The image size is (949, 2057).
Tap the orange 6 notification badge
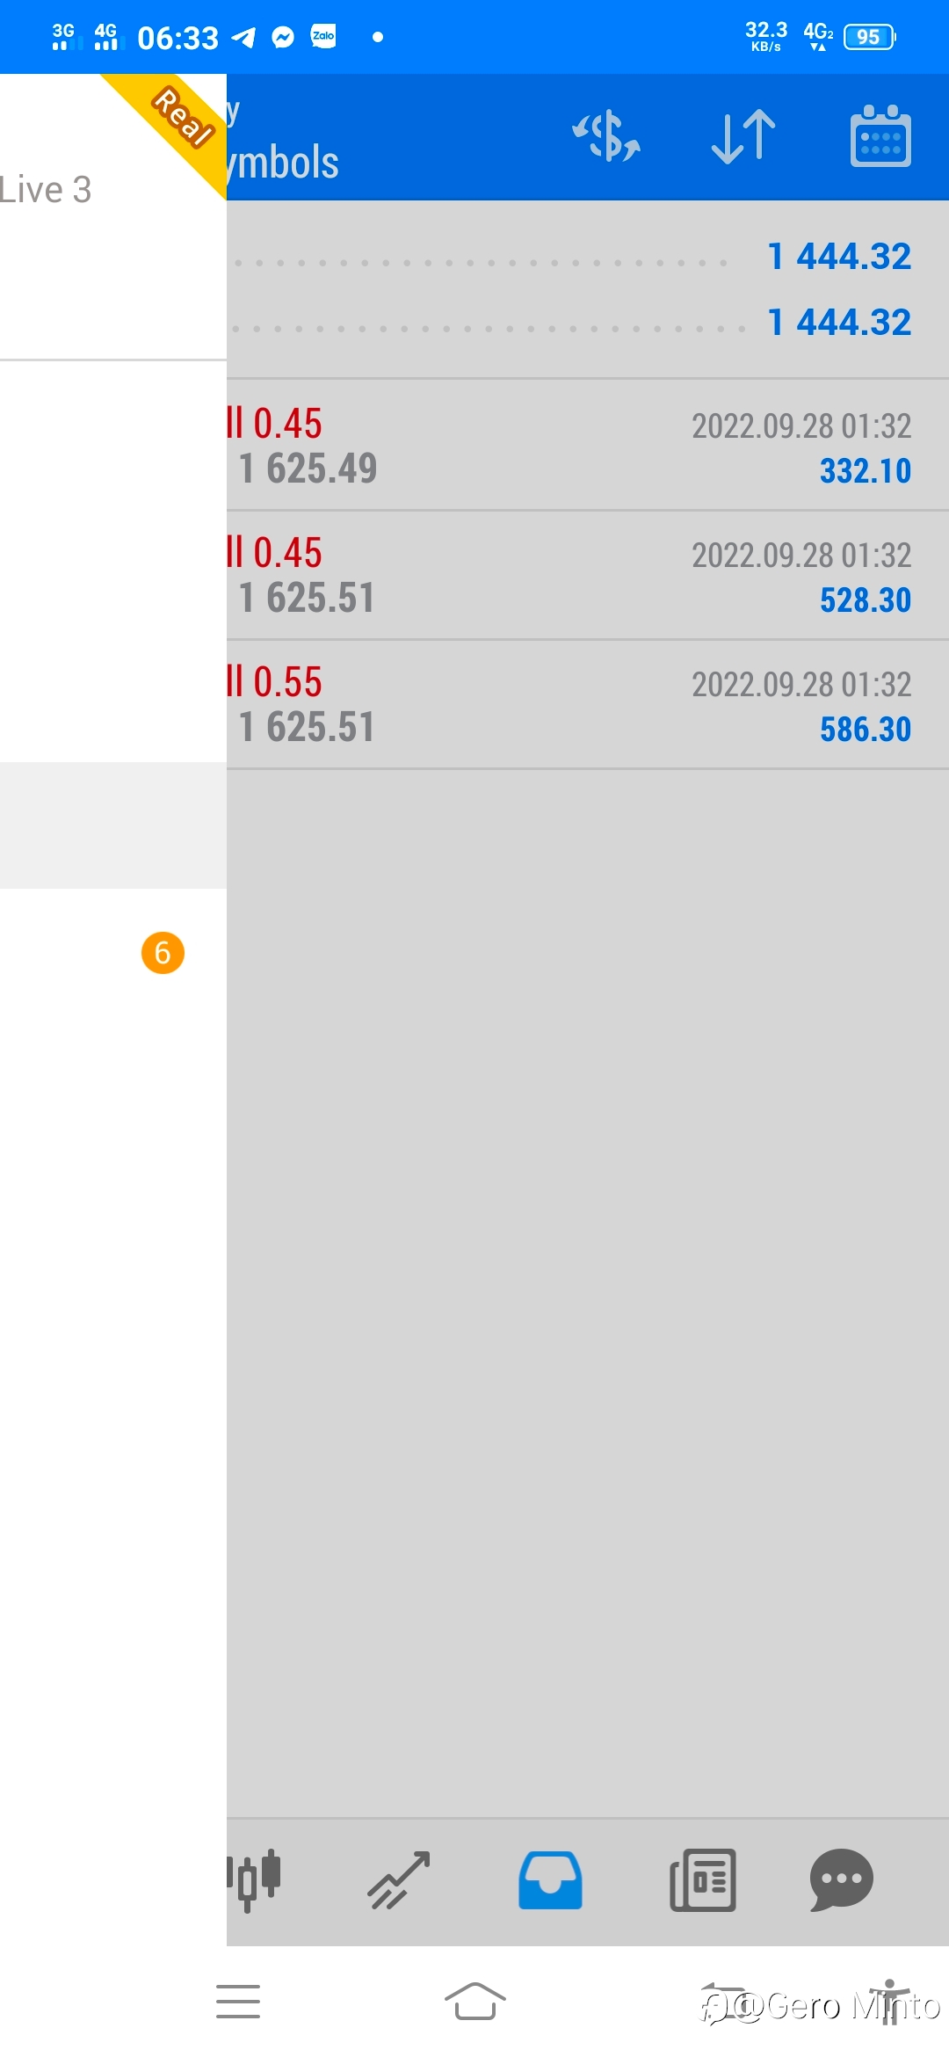pyautogui.click(x=163, y=953)
